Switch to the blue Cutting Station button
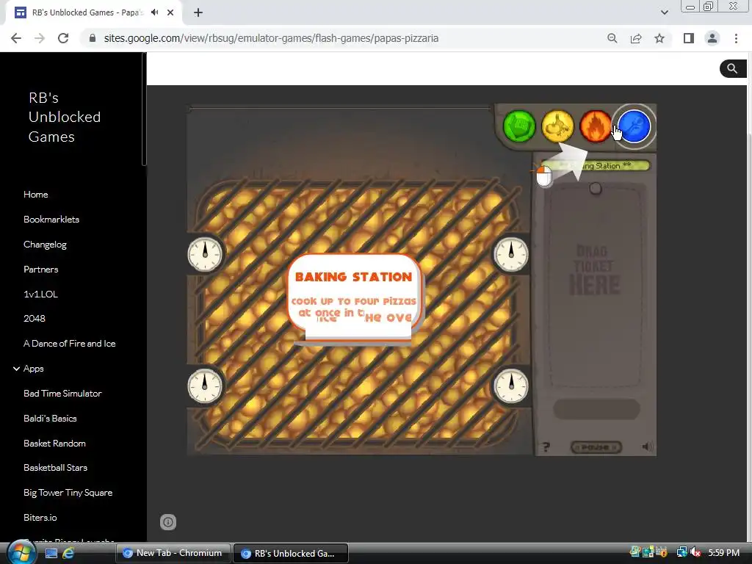This screenshot has width=752, height=564. [x=634, y=126]
